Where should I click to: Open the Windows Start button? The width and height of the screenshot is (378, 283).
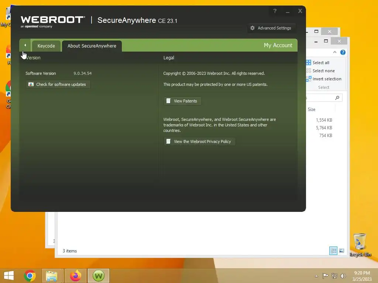point(9,276)
